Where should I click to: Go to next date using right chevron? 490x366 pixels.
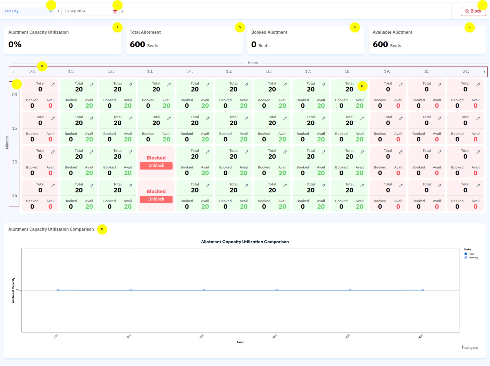click(122, 11)
